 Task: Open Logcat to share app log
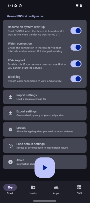pyautogui.click(x=45, y=129)
